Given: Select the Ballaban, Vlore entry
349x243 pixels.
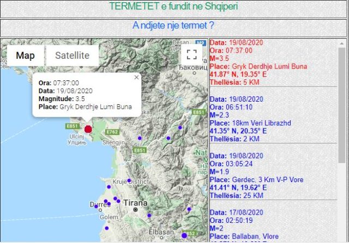Looking at the screenshot, I should pyautogui.click(x=273, y=225).
